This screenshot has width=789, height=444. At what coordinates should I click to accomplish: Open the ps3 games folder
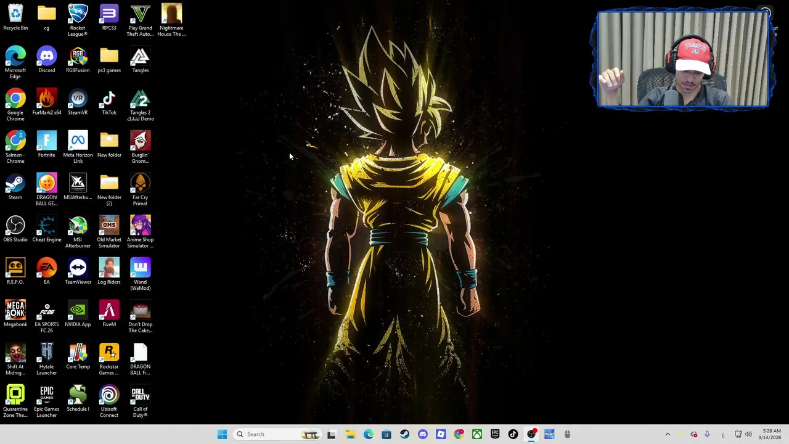(x=109, y=60)
